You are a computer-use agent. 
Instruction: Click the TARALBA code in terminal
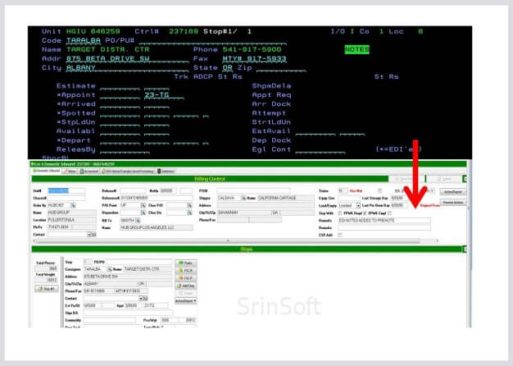click(x=83, y=41)
